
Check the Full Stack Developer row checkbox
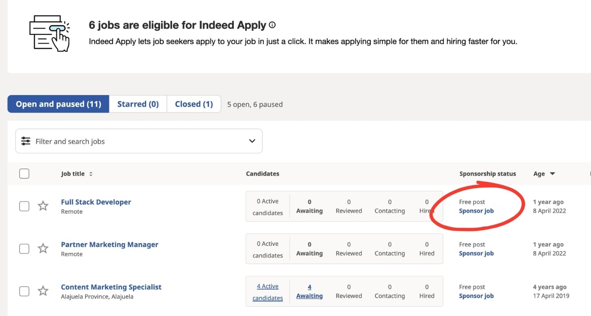(x=24, y=206)
